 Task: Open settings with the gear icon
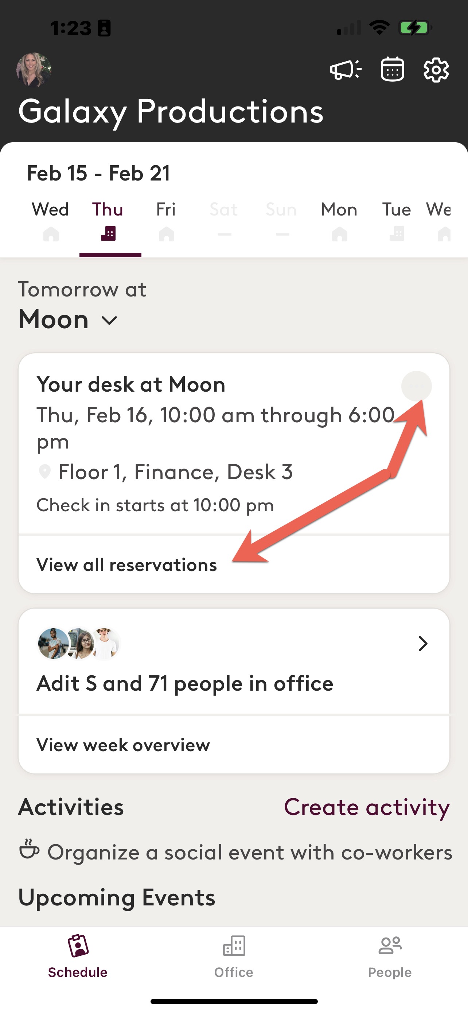(436, 70)
